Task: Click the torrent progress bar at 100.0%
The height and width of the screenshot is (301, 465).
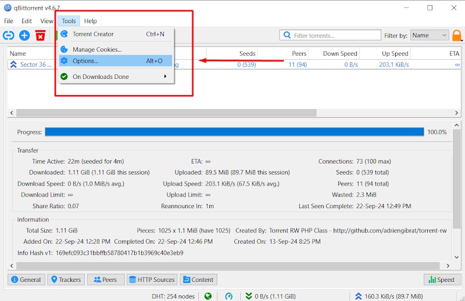Action: tap(234, 132)
